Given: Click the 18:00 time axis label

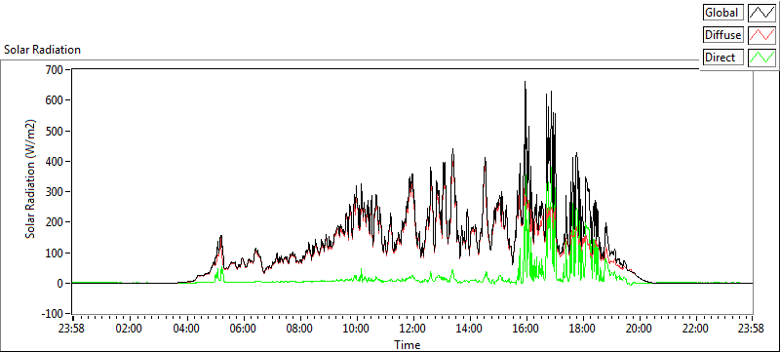Looking at the screenshot, I should pyautogui.click(x=582, y=329).
